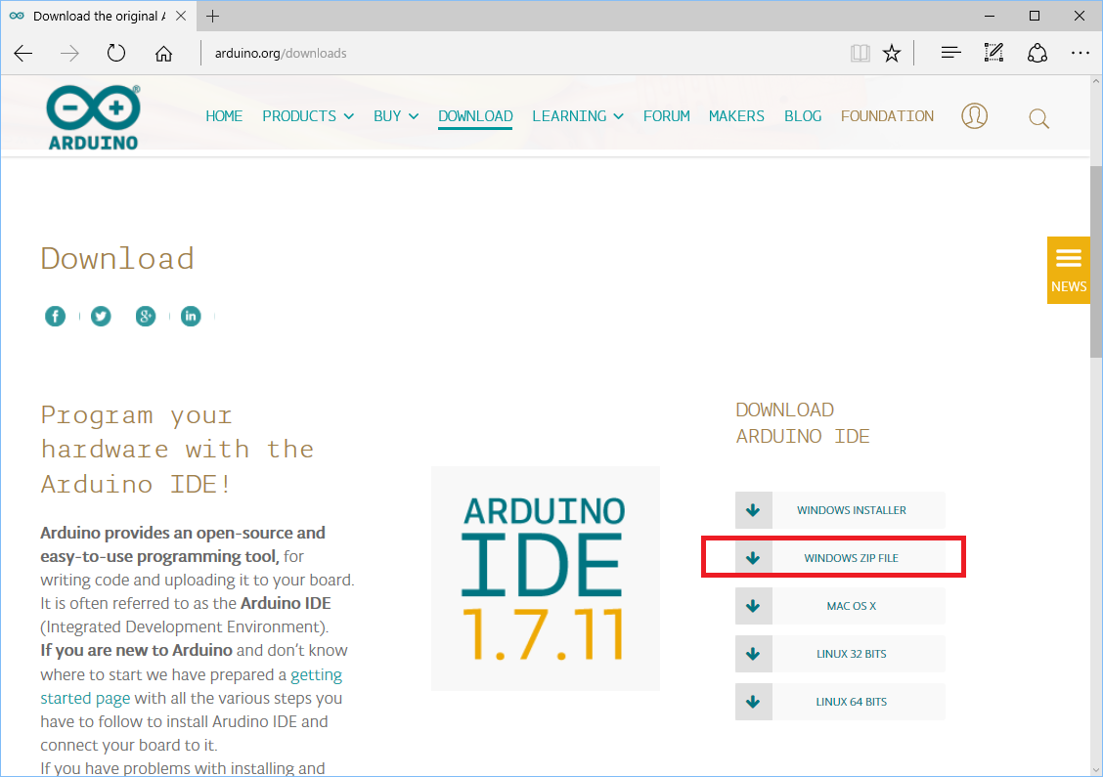The image size is (1103, 777).
Task: Click the download arrow beside Windows Installer
Action: 753,509
